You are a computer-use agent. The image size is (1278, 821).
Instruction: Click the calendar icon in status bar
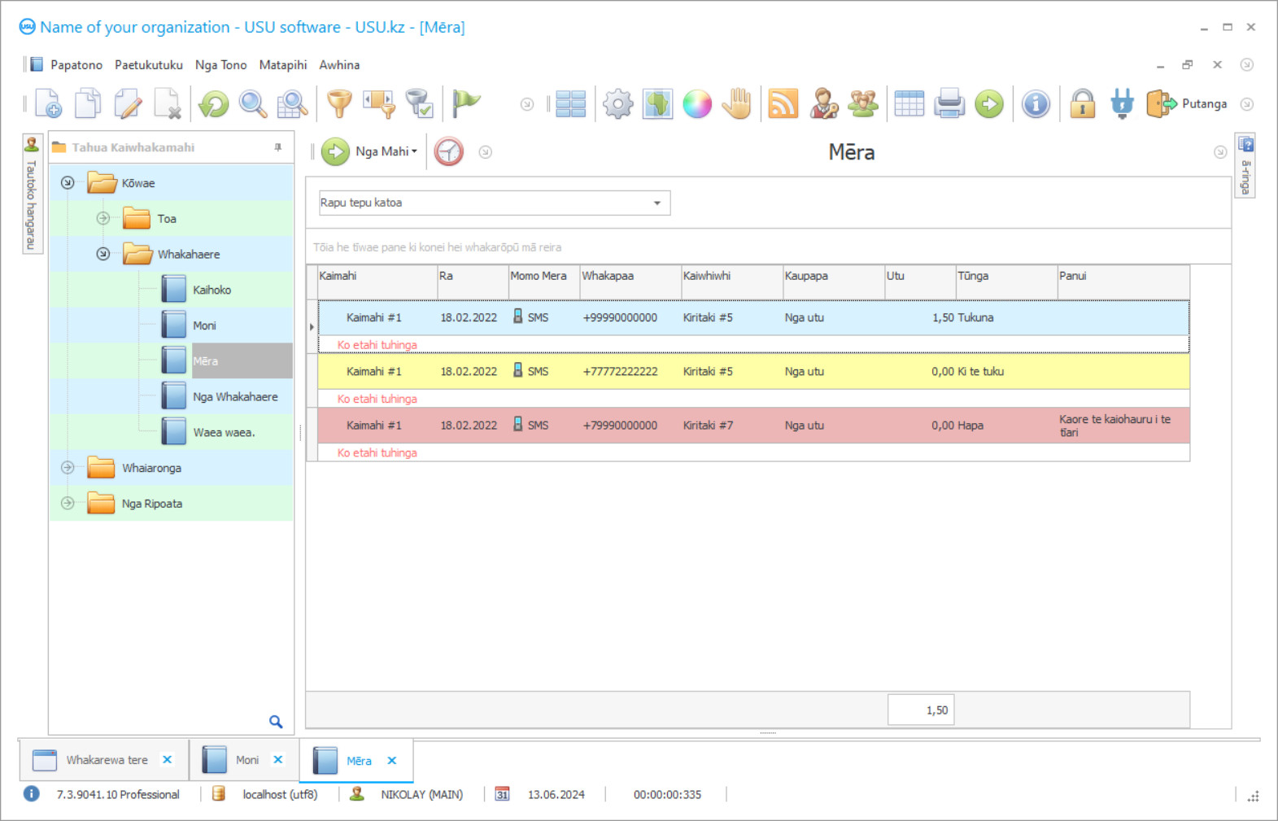point(502,794)
